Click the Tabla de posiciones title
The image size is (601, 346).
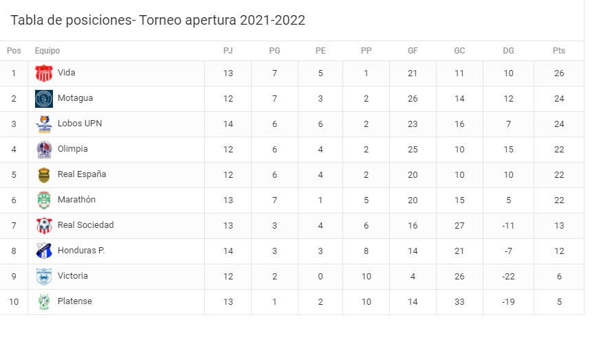tap(157, 20)
